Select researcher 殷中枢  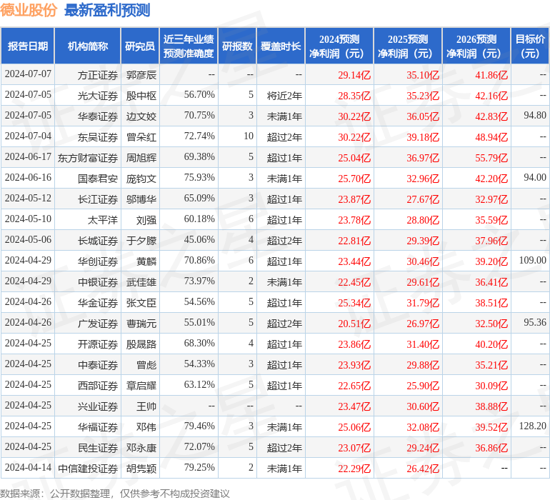click(x=141, y=96)
